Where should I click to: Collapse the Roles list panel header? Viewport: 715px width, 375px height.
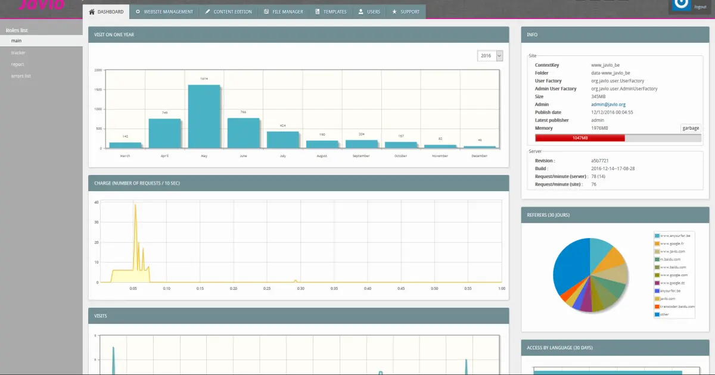tap(18, 29)
